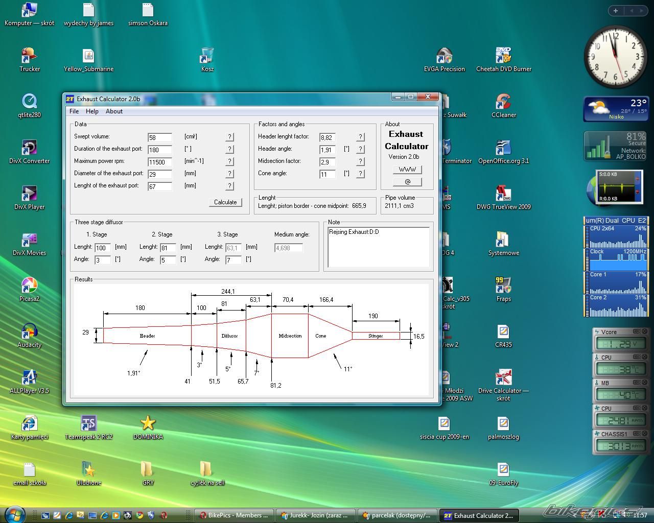Select the Audacity desktop icon
The height and width of the screenshot is (523, 654).
[30, 335]
